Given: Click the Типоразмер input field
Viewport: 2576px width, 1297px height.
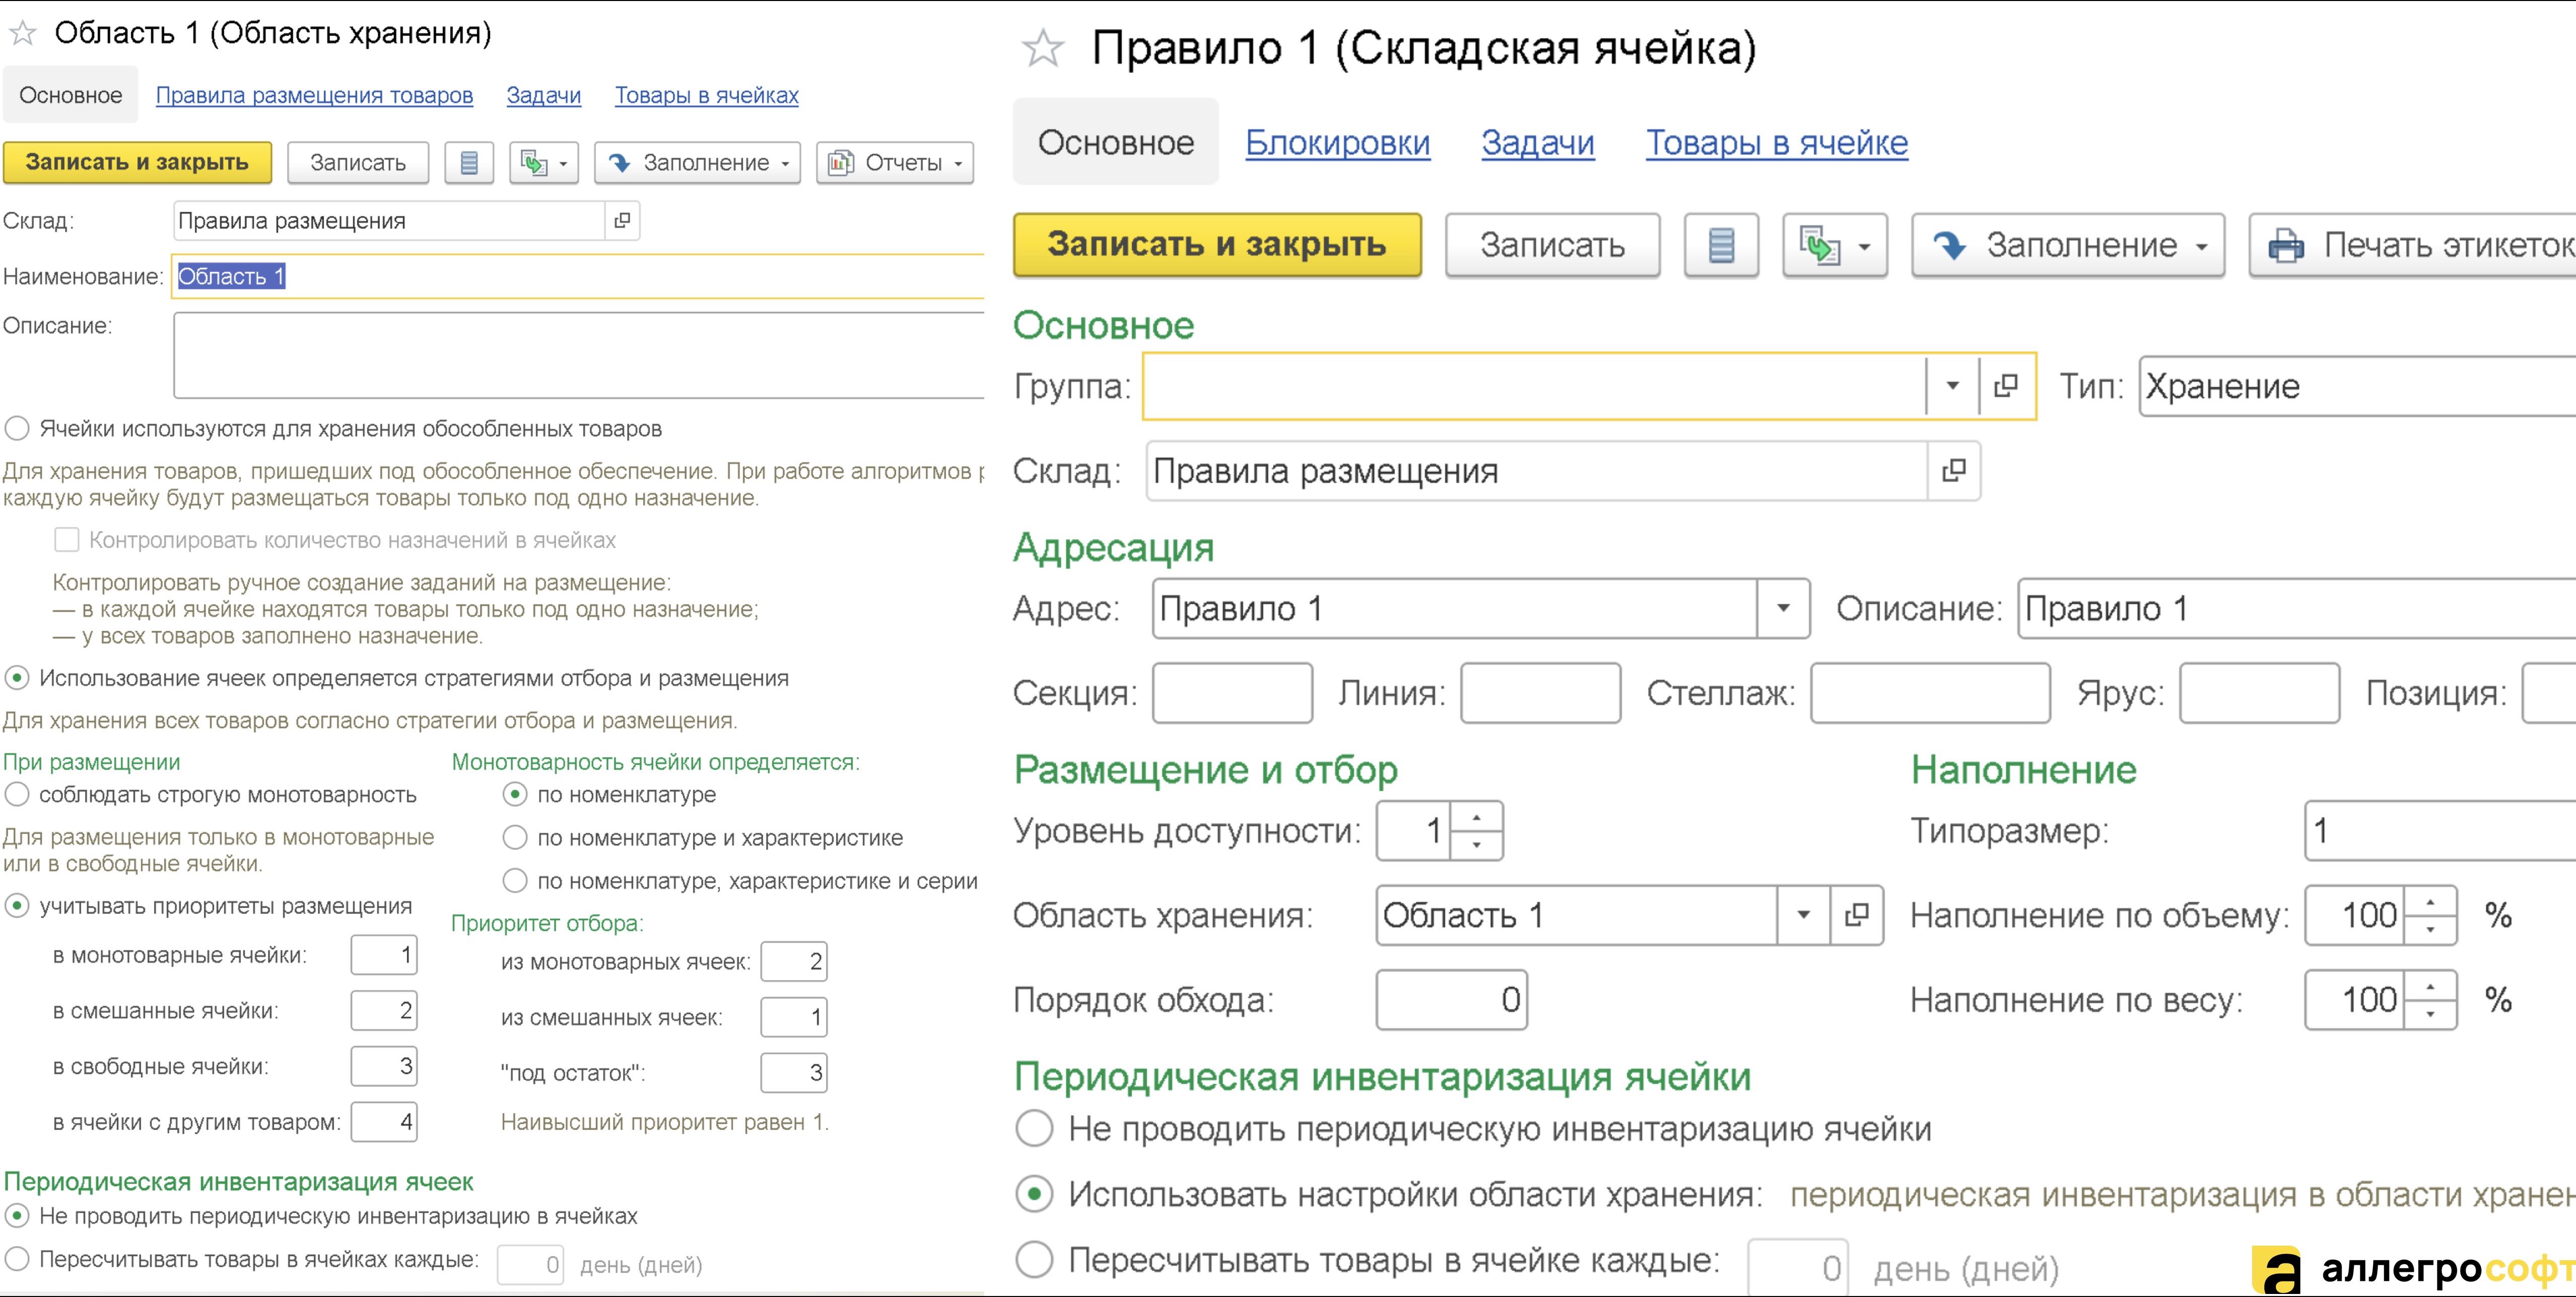Looking at the screenshot, I should tap(2440, 830).
